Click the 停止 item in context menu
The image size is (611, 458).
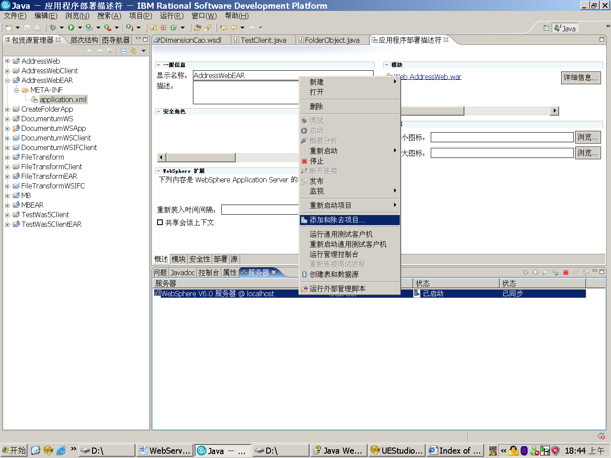(350, 161)
